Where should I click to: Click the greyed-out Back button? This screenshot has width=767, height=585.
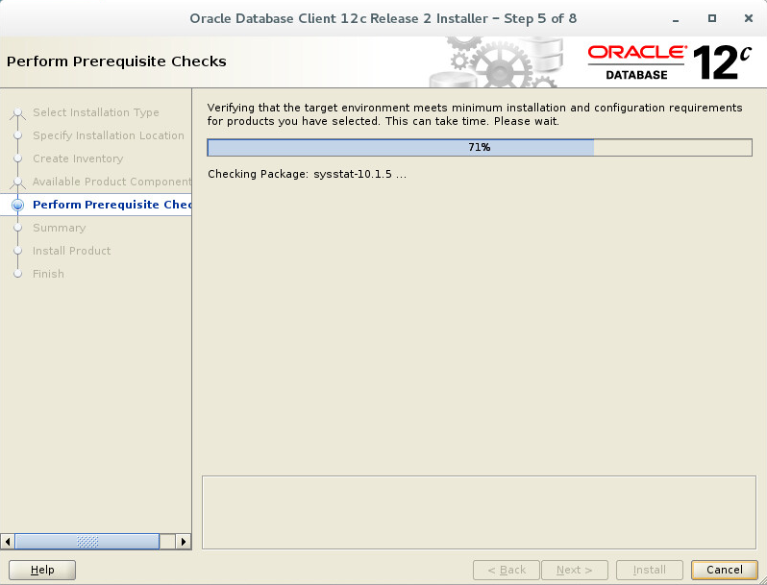[507, 570]
